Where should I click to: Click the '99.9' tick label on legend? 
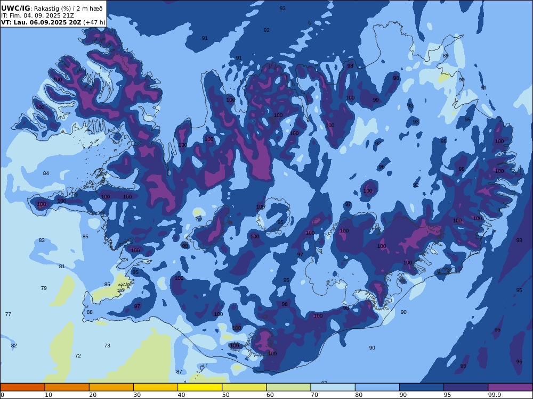pyautogui.click(x=494, y=395)
